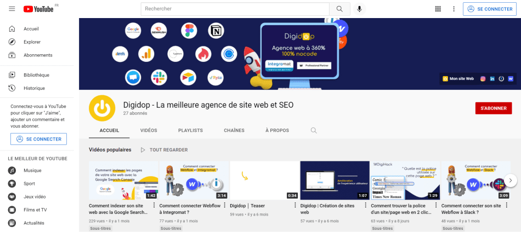
Task: Switch to the Playlists tab
Action: tap(190, 131)
